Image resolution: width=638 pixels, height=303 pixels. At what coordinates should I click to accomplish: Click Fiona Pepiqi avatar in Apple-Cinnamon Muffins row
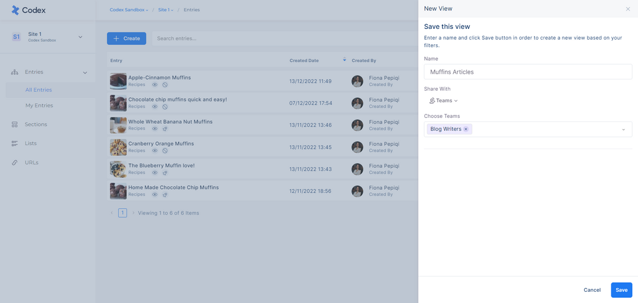click(357, 81)
